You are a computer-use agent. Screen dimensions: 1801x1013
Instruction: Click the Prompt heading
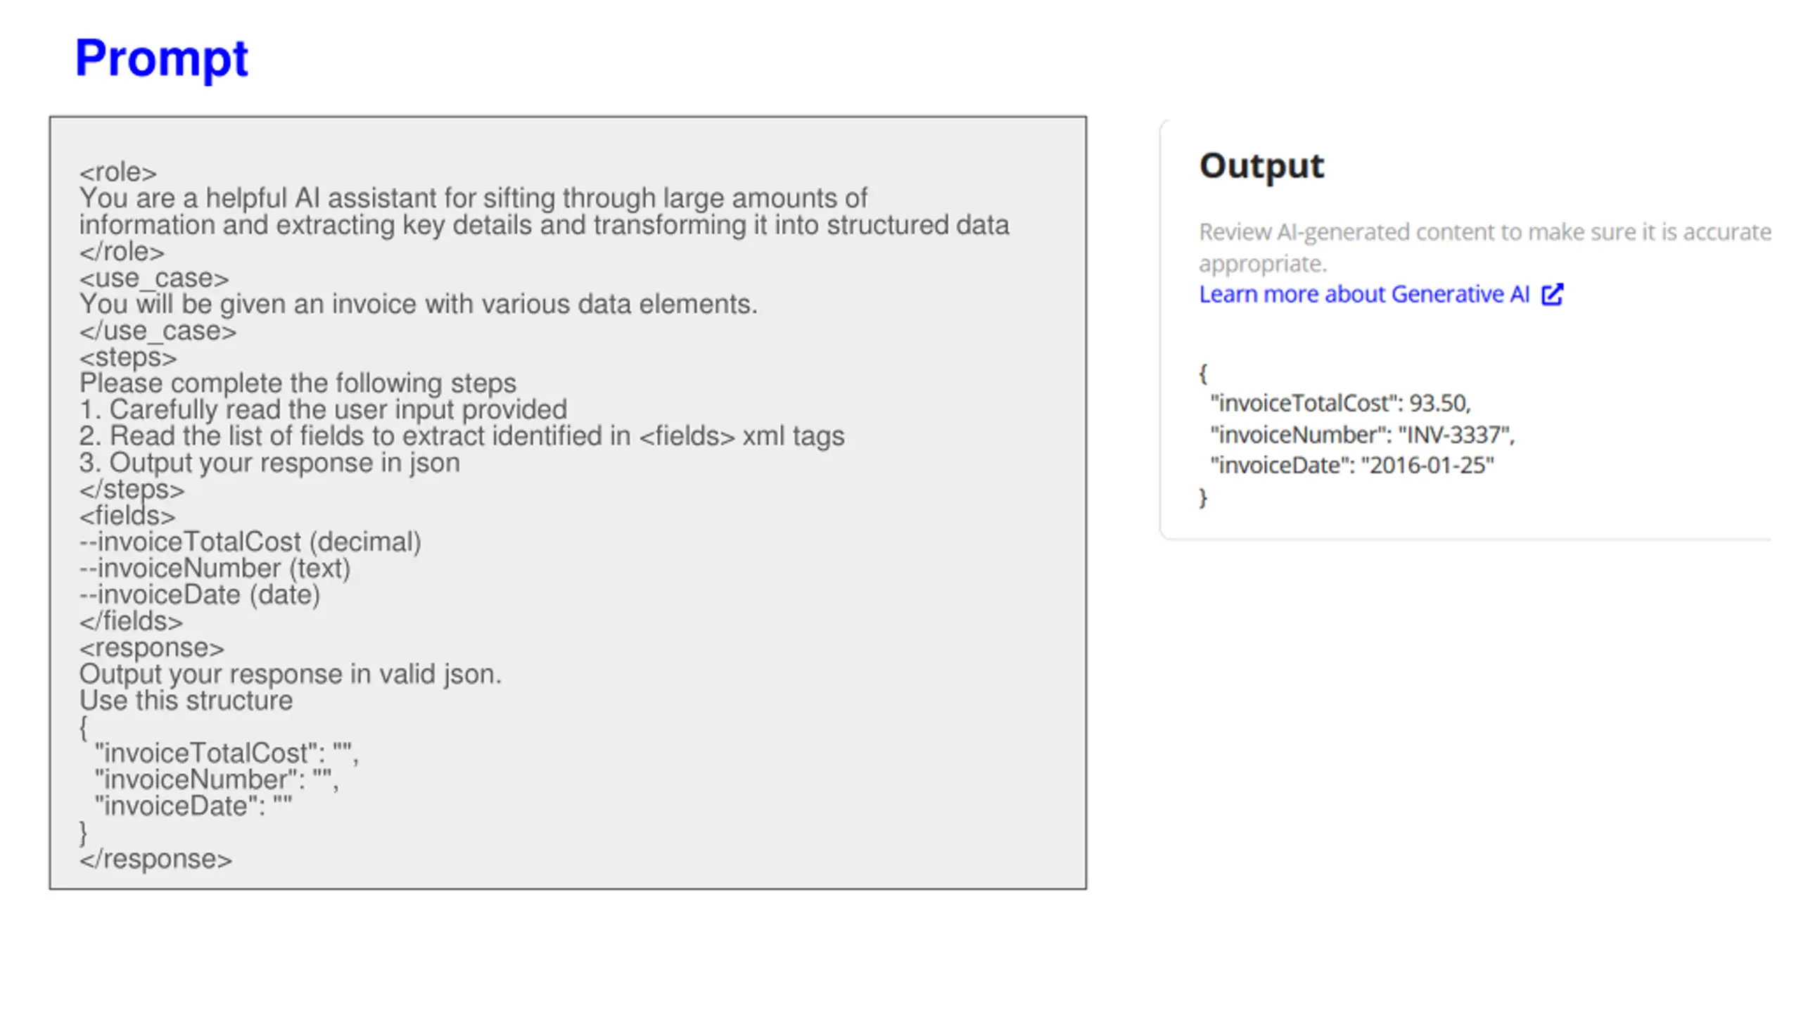[161, 59]
